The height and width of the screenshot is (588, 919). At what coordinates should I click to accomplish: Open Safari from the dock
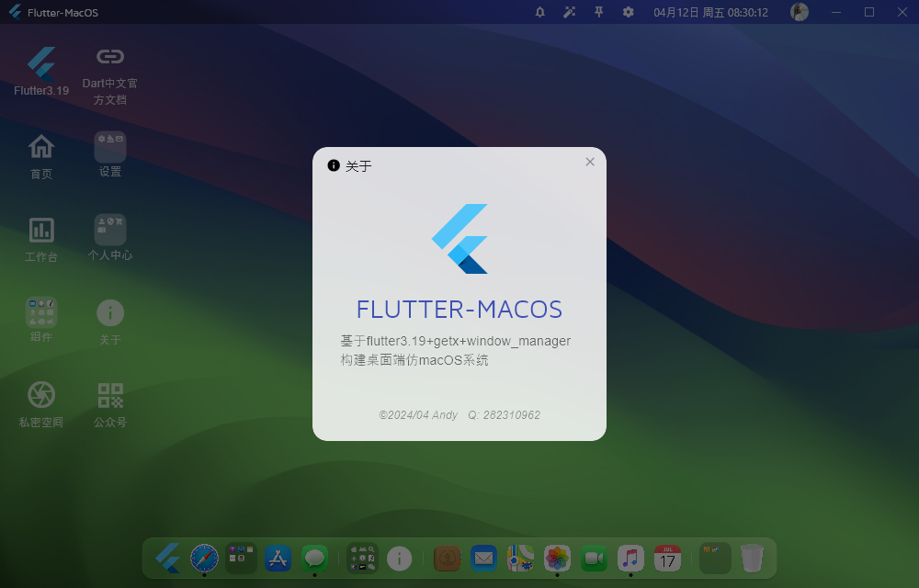pos(203,558)
